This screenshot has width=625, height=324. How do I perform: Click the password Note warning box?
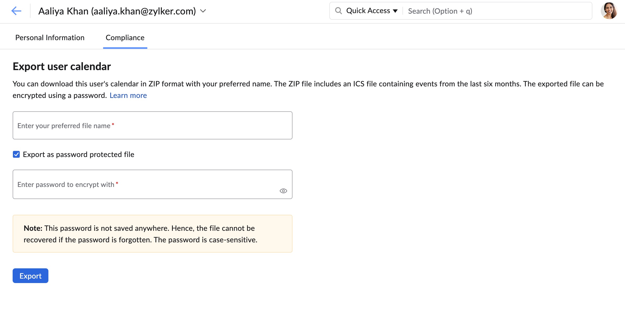(x=152, y=234)
